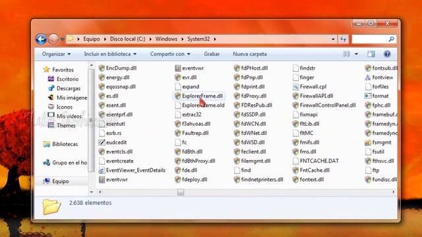Viewport: 422px width, 237px height.
Task: Click the Grabar button
Action: tap(212, 54)
